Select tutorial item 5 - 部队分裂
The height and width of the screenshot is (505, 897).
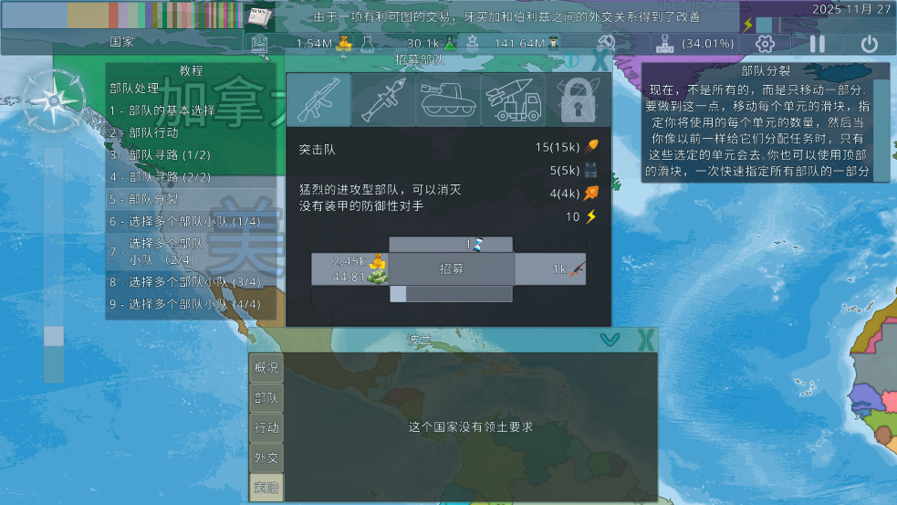(x=191, y=199)
